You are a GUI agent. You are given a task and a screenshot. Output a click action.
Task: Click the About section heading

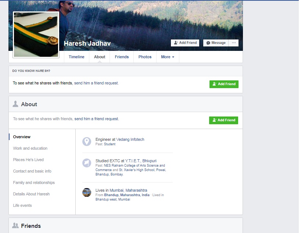pyautogui.click(x=29, y=104)
